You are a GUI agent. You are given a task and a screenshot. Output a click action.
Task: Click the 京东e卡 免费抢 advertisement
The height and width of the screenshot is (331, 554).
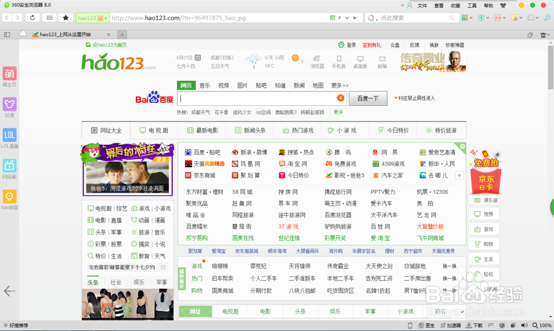pyautogui.click(x=486, y=172)
